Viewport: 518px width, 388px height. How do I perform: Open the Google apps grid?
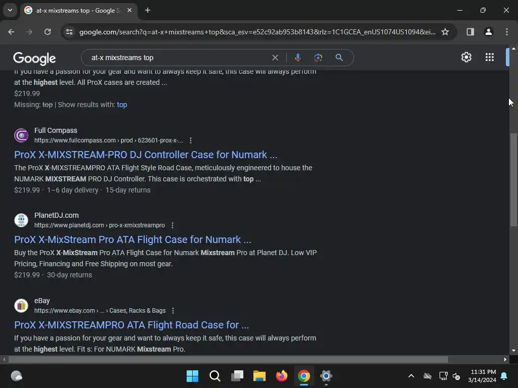(490, 58)
